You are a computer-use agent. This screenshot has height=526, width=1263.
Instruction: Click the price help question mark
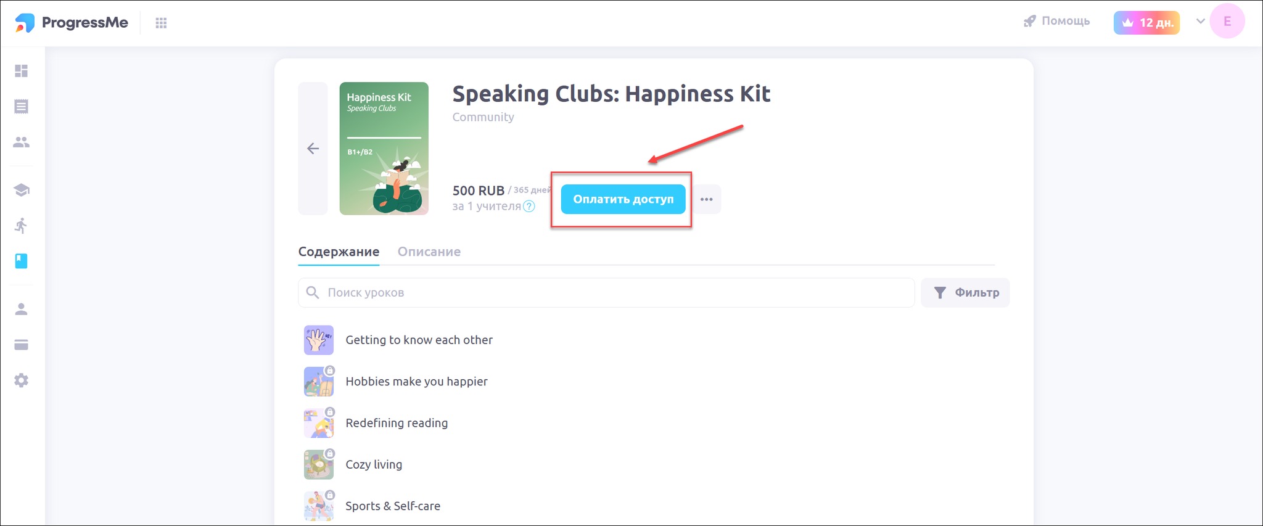(x=529, y=207)
